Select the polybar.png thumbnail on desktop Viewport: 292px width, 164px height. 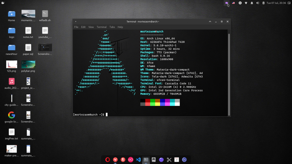click(x=28, y=66)
